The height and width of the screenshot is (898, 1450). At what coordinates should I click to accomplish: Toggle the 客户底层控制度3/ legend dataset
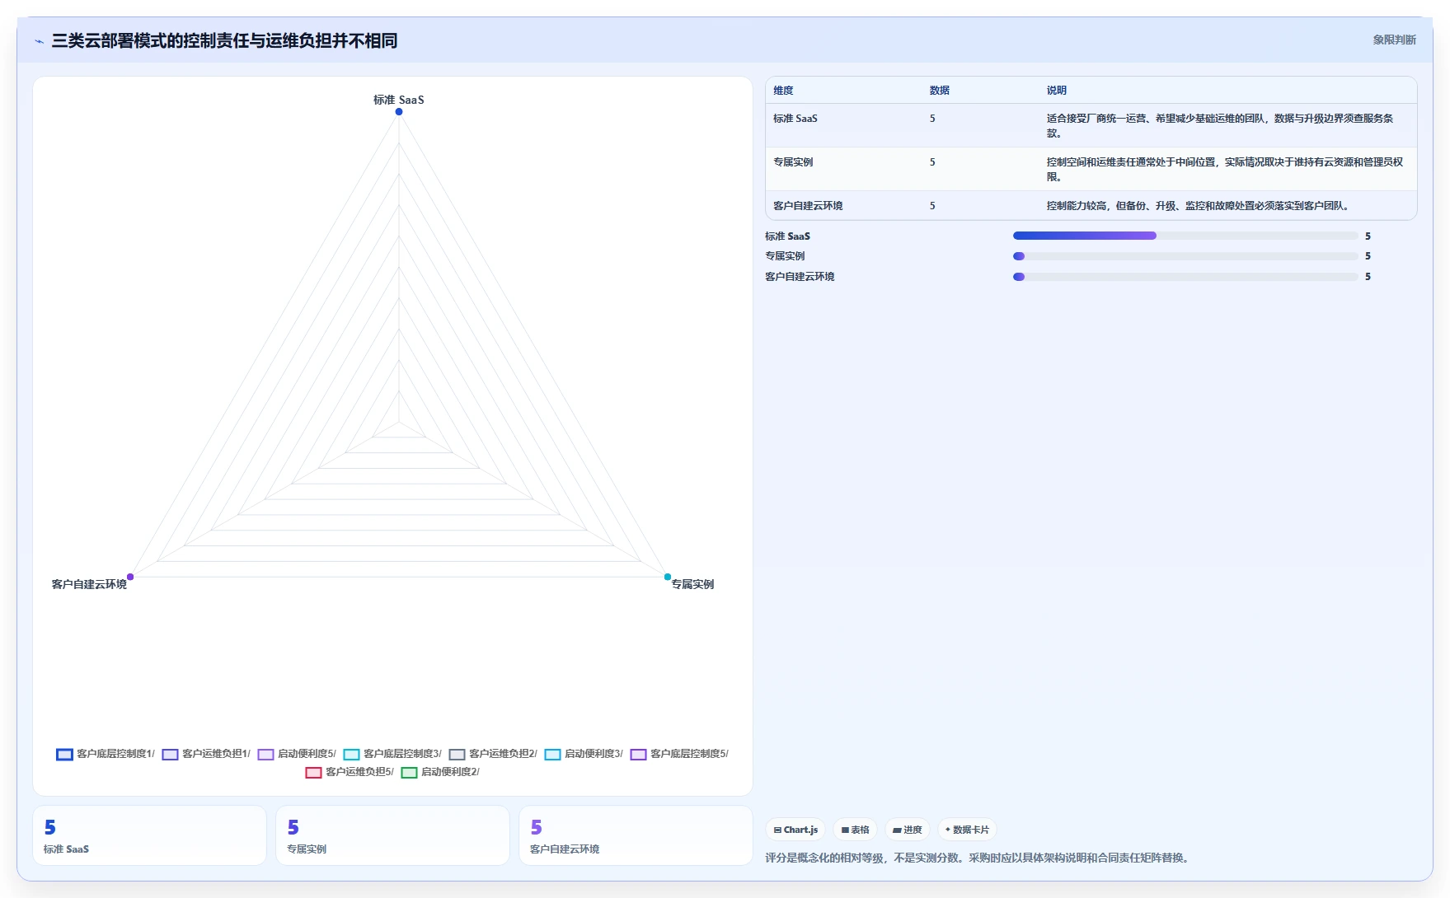(x=392, y=754)
